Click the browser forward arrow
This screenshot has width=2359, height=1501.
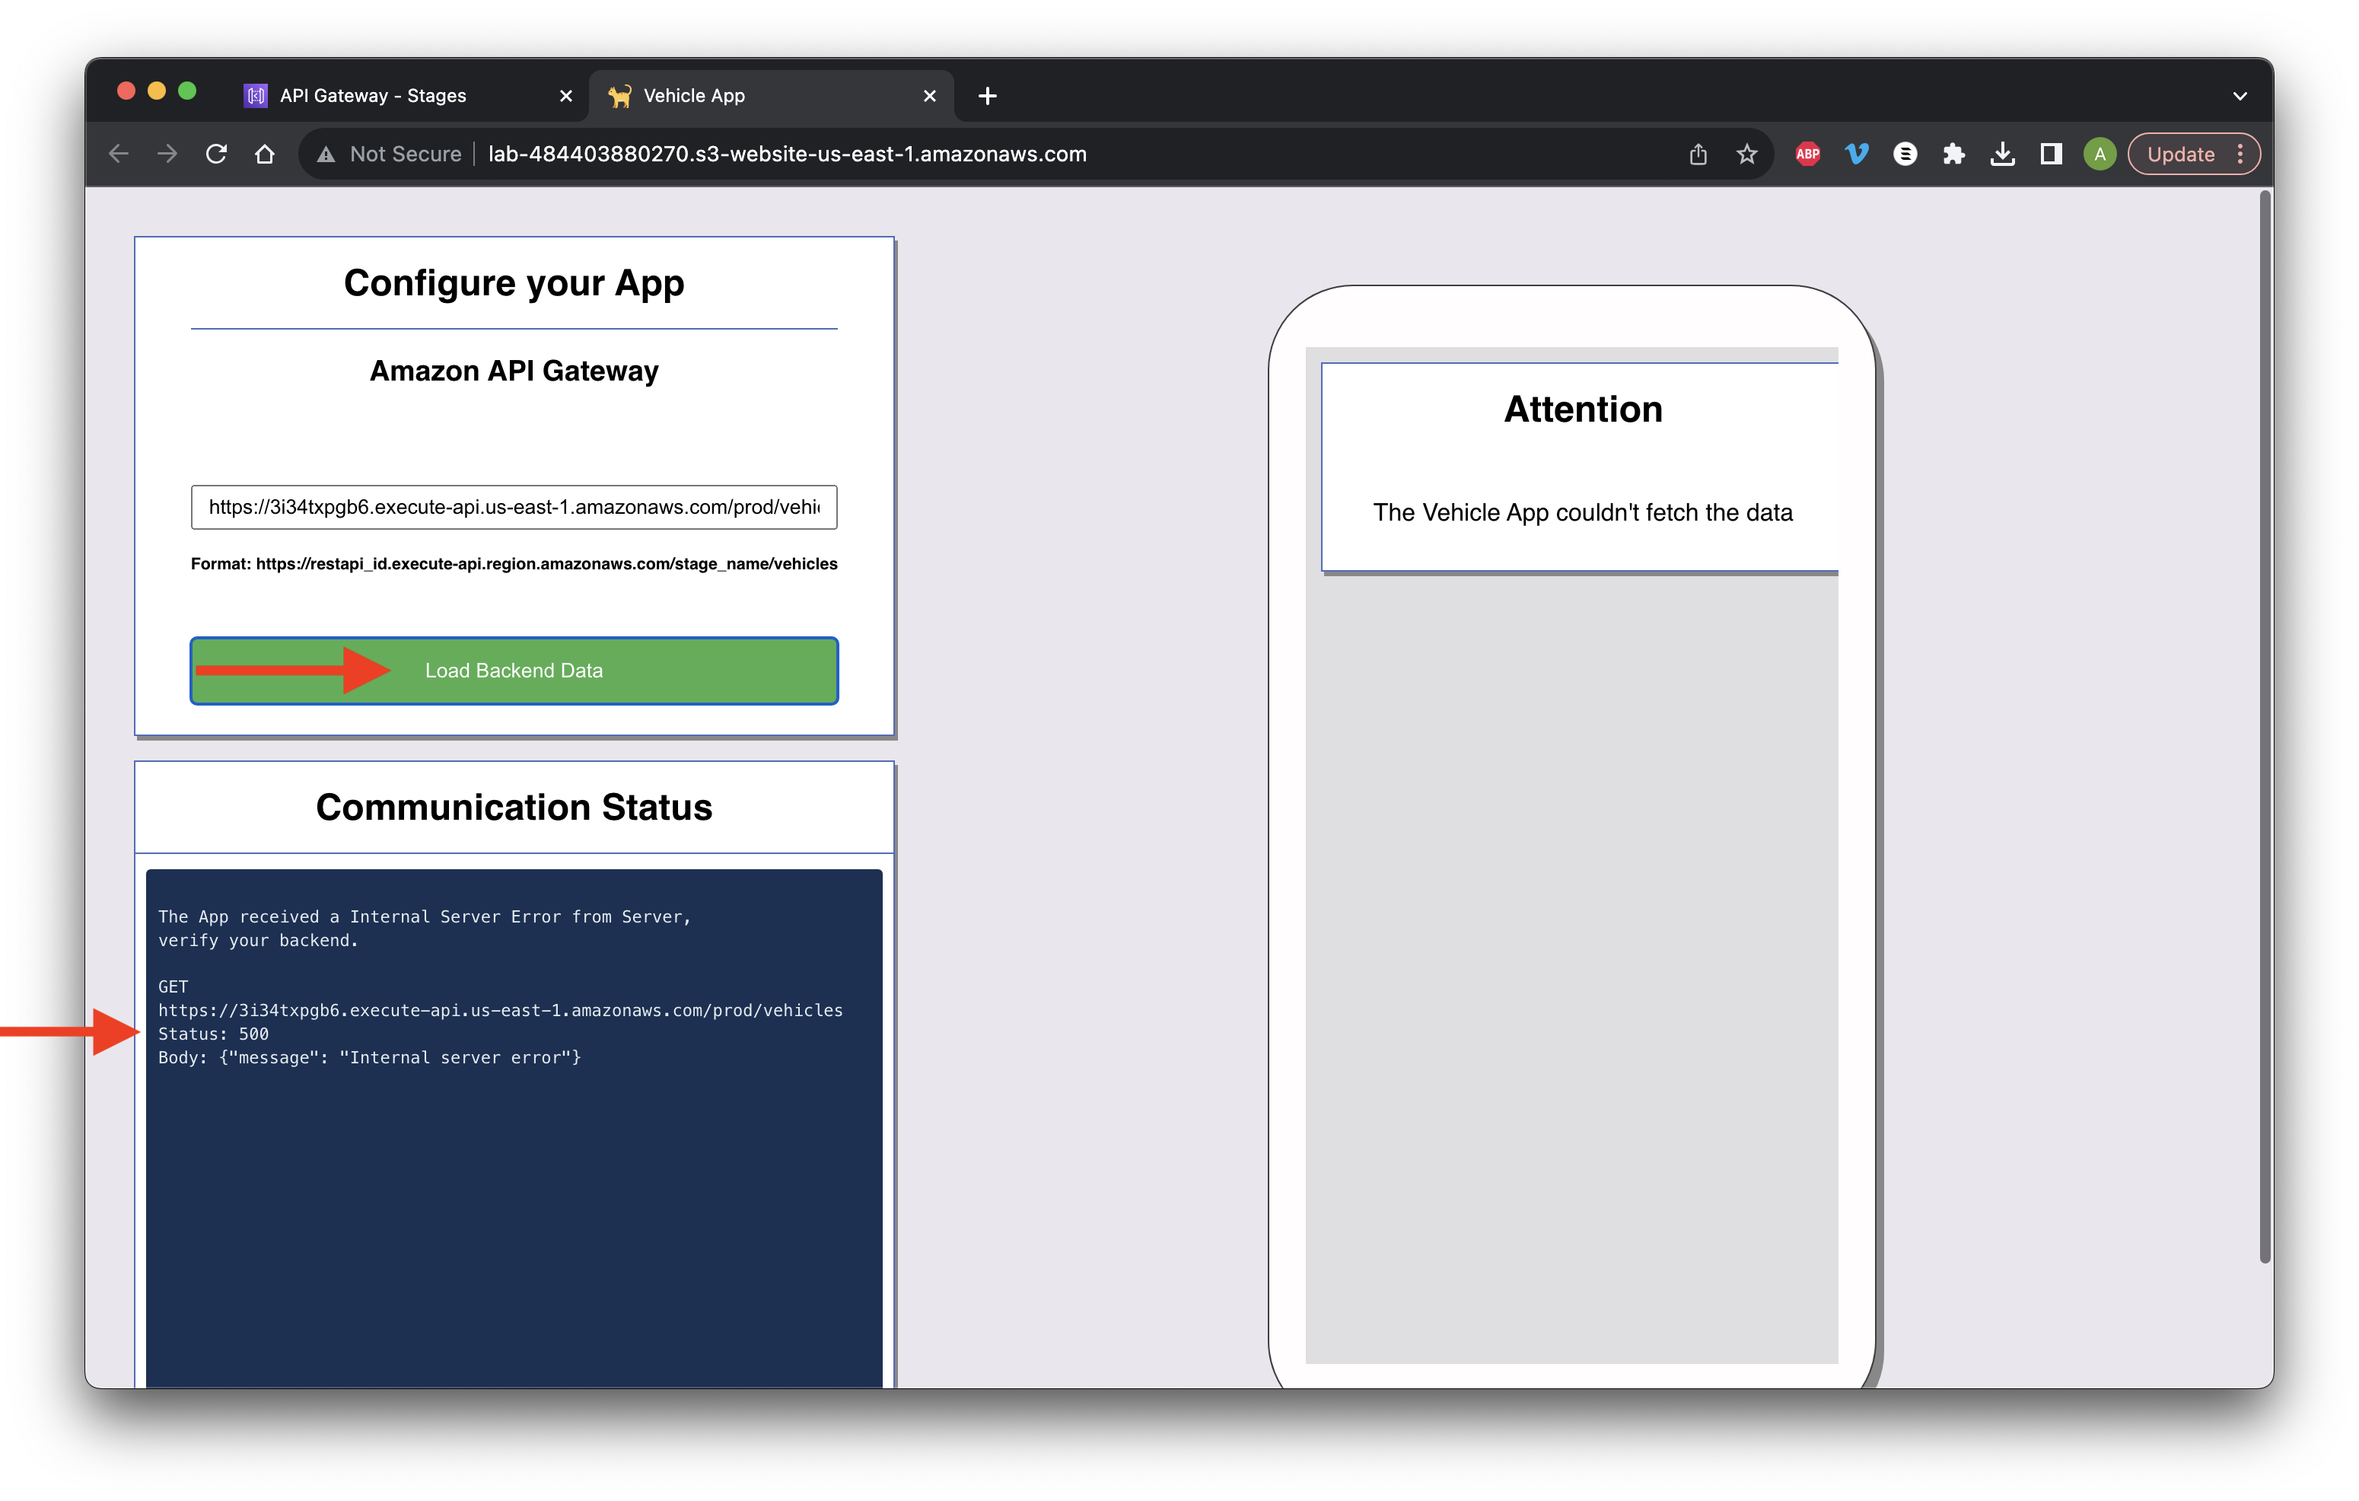click(167, 154)
